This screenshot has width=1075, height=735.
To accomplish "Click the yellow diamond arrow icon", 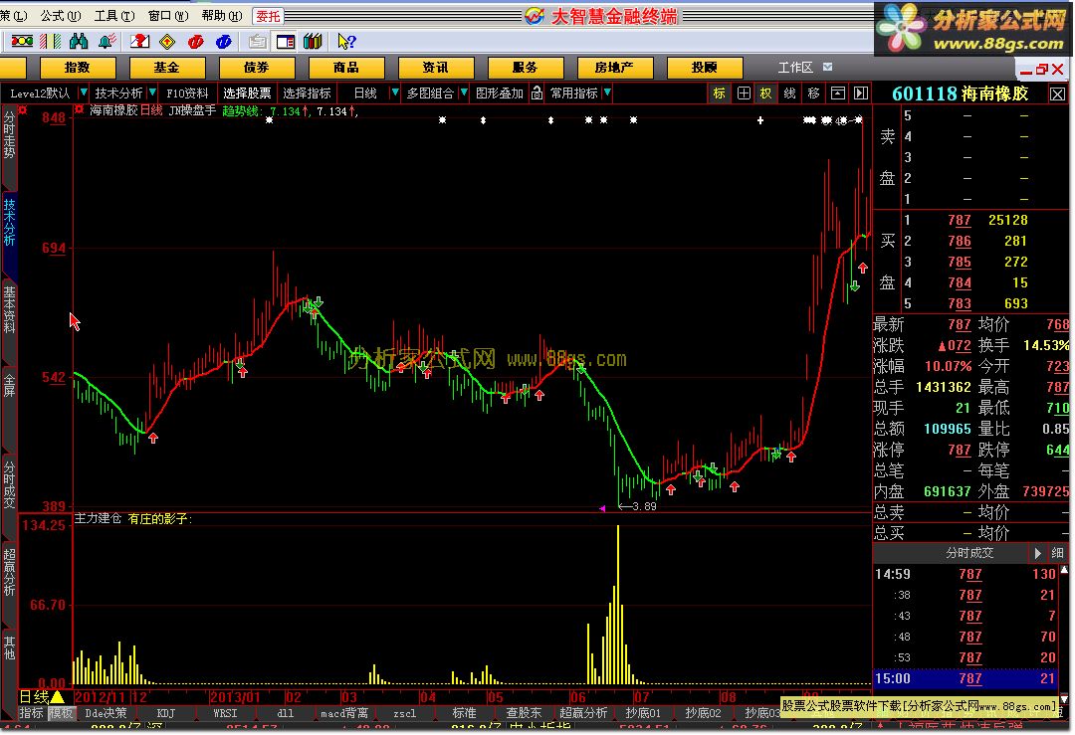I will pyautogui.click(x=167, y=42).
